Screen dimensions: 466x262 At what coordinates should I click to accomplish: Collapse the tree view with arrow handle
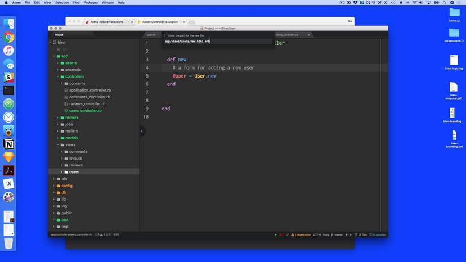point(142,131)
